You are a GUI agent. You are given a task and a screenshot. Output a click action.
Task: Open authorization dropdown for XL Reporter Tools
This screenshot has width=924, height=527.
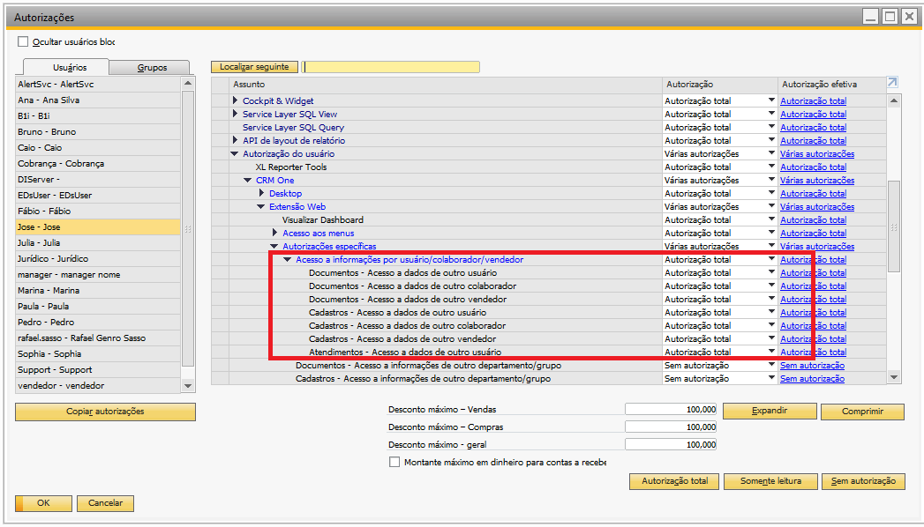click(771, 167)
